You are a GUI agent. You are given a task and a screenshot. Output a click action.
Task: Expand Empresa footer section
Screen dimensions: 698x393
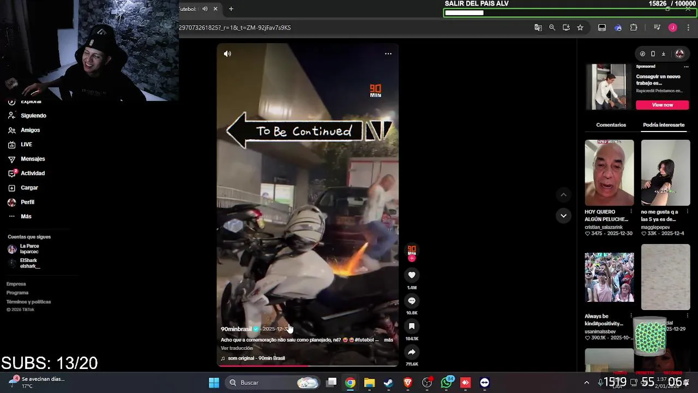pyautogui.click(x=16, y=284)
